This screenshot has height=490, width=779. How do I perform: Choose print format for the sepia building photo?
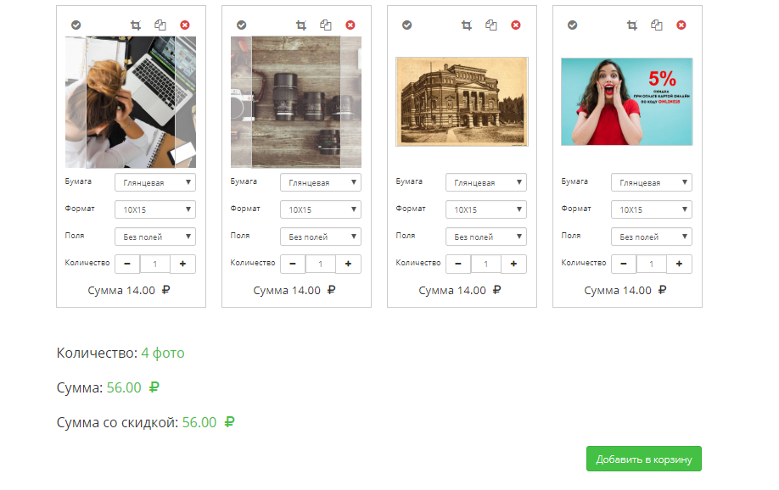pos(486,209)
